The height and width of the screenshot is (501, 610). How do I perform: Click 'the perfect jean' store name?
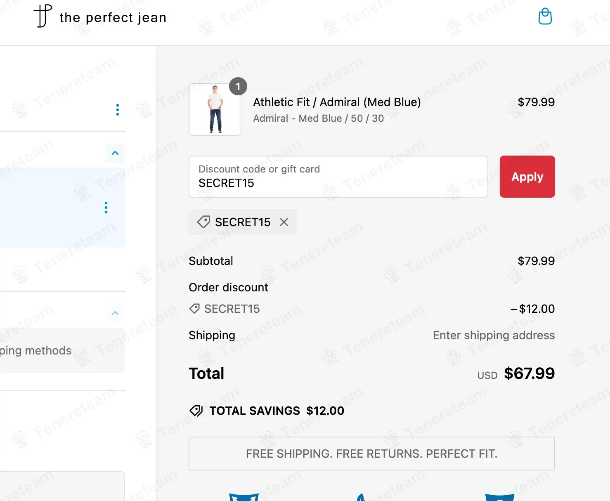pyautogui.click(x=113, y=17)
